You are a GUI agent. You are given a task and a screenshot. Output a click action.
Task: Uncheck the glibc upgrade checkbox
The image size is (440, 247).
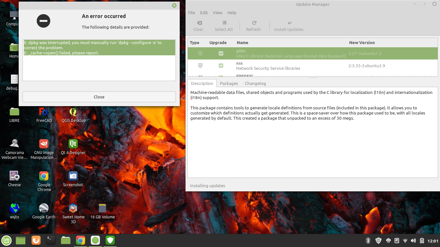point(221,53)
